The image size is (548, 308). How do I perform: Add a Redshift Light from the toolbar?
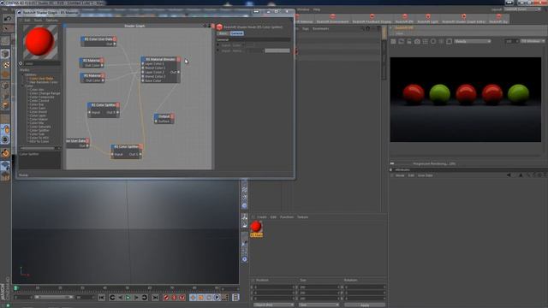pyautogui.click(x=428, y=19)
